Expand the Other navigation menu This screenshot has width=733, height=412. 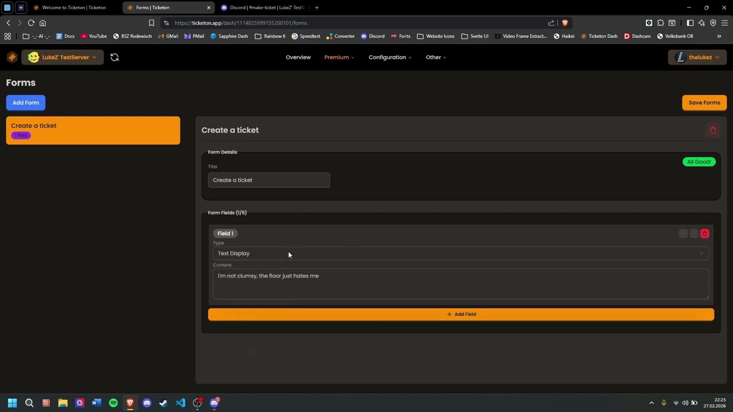click(x=436, y=57)
